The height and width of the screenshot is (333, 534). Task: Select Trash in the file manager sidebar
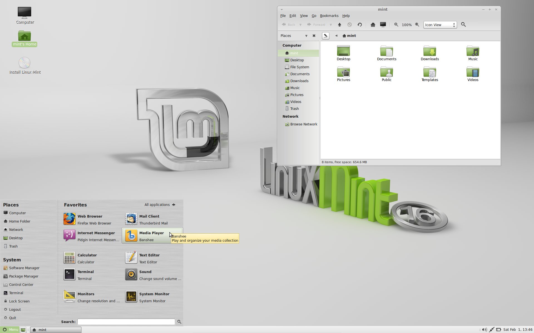[298, 109]
